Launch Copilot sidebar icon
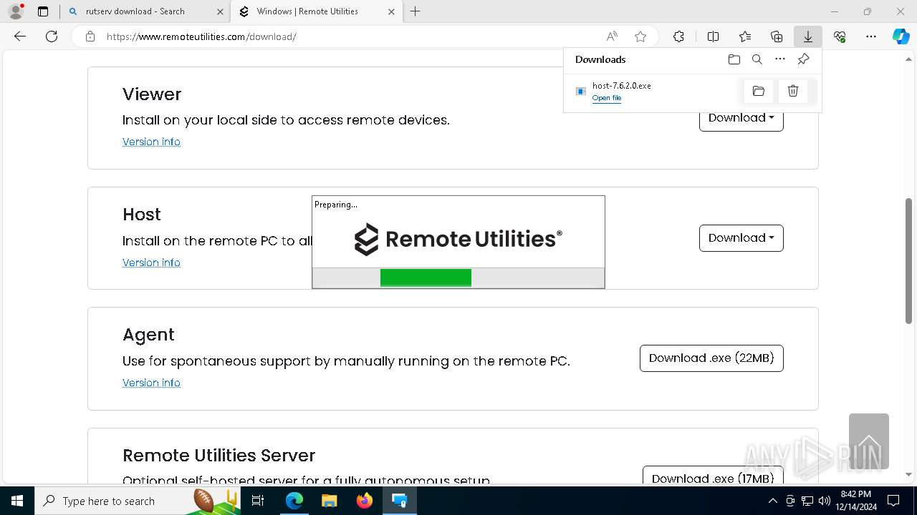Screen dimensions: 917x515 tap(901, 36)
